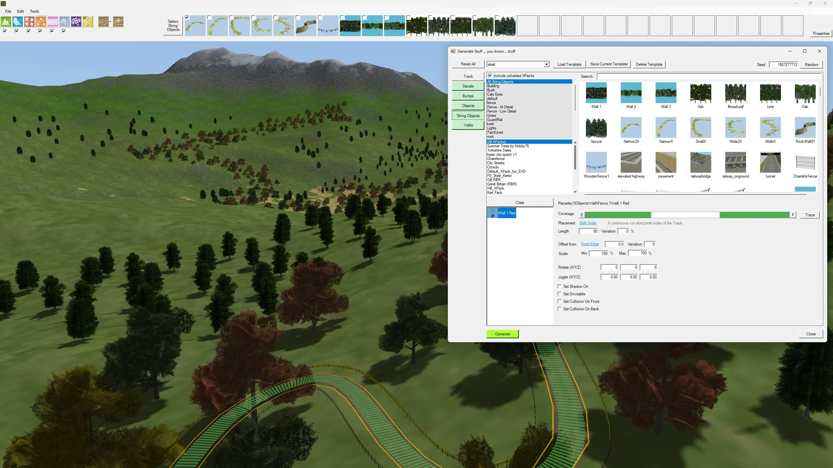Image resolution: width=833 pixels, height=468 pixels.
Task: Click the brown ground grid tool icon
Action: pos(104,22)
